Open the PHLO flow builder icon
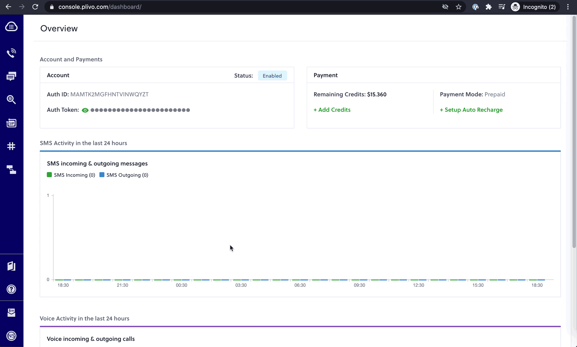The height and width of the screenshot is (347, 577). tap(11, 170)
